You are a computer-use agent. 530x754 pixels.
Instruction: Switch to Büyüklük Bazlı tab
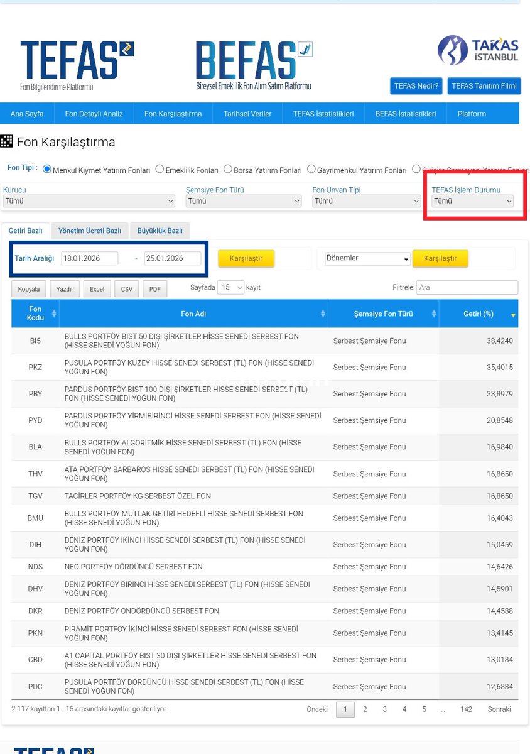(160, 231)
